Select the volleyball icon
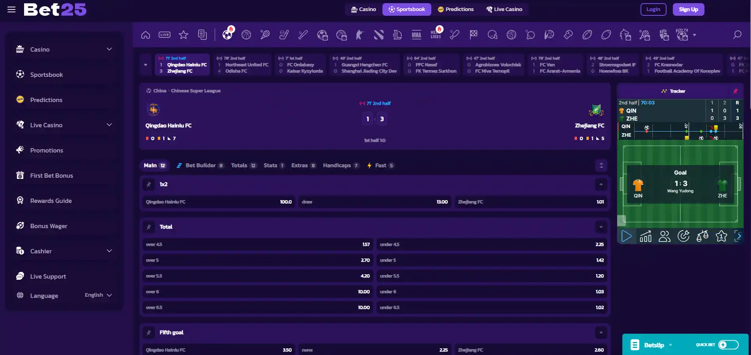751x355 pixels. [511, 35]
